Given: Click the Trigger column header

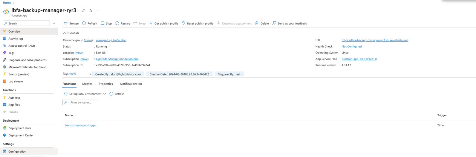Looking at the screenshot, I should [x=442, y=115].
